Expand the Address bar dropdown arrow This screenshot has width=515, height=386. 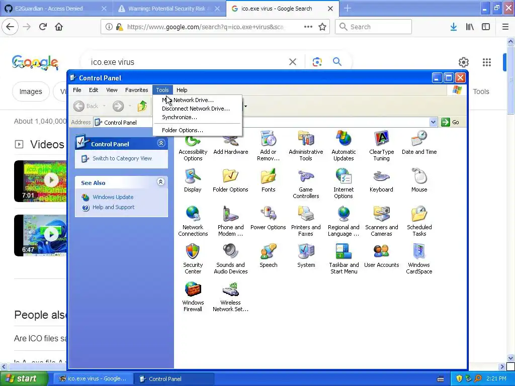tap(433, 122)
